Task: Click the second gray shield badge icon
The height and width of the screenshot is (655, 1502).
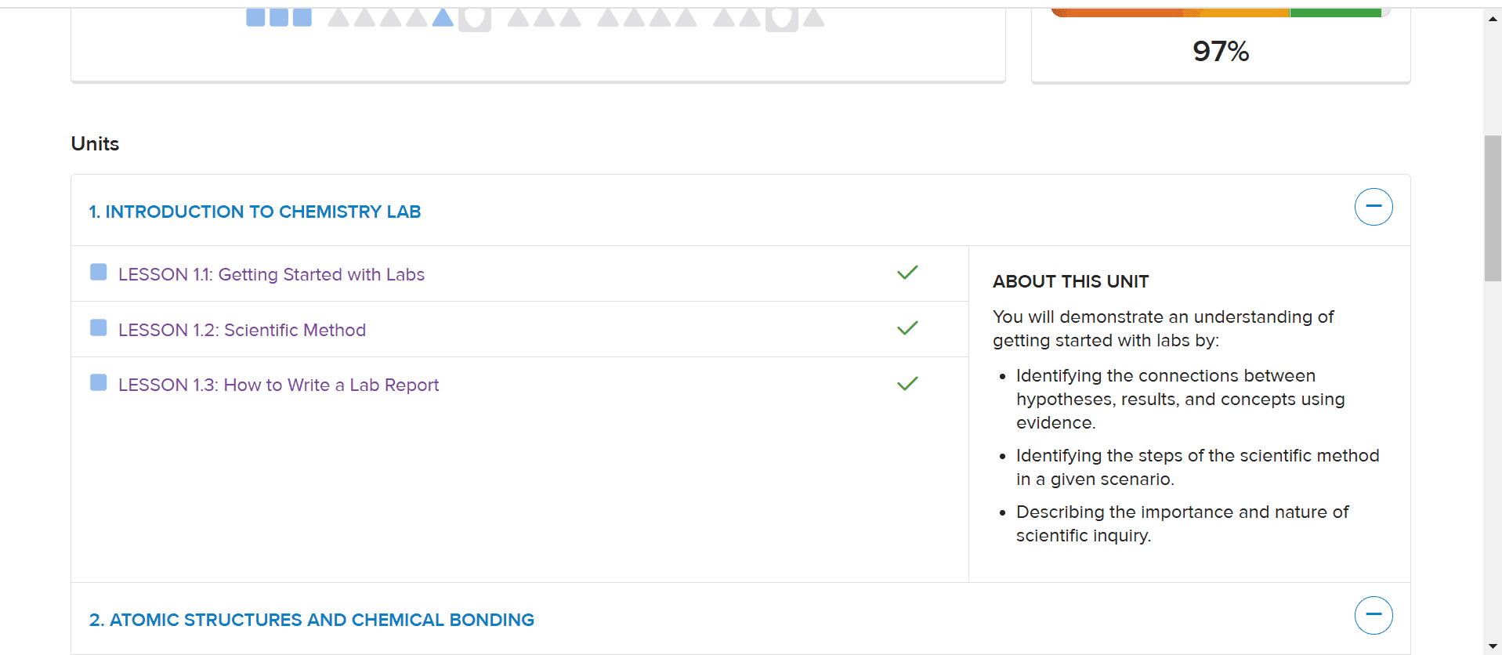Action: pyautogui.click(x=781, y=19)
